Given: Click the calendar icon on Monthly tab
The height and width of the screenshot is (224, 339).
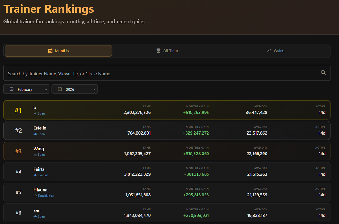Looking at the screenshot, I should [x=50, y=51].
